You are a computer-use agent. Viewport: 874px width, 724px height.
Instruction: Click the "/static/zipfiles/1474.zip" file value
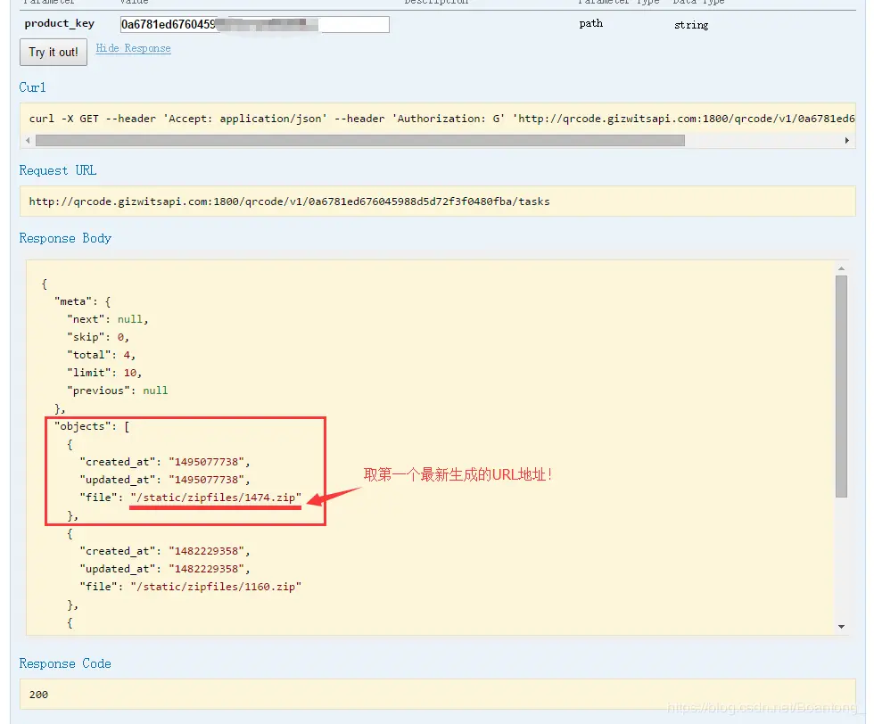[216, 498]
